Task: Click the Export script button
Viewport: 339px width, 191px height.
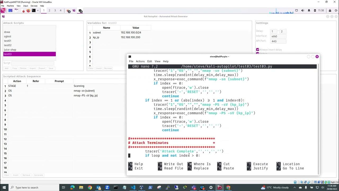Action: tap(42, 68)
